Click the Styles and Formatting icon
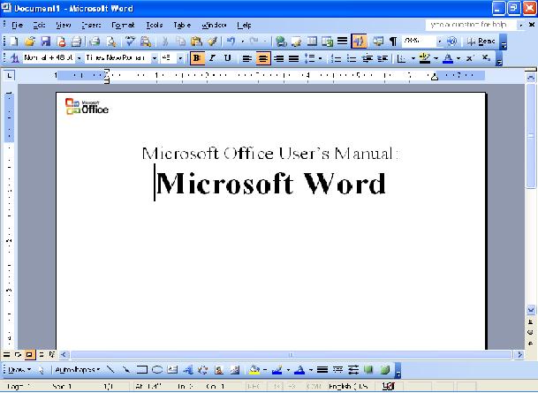 pos(14,58)
